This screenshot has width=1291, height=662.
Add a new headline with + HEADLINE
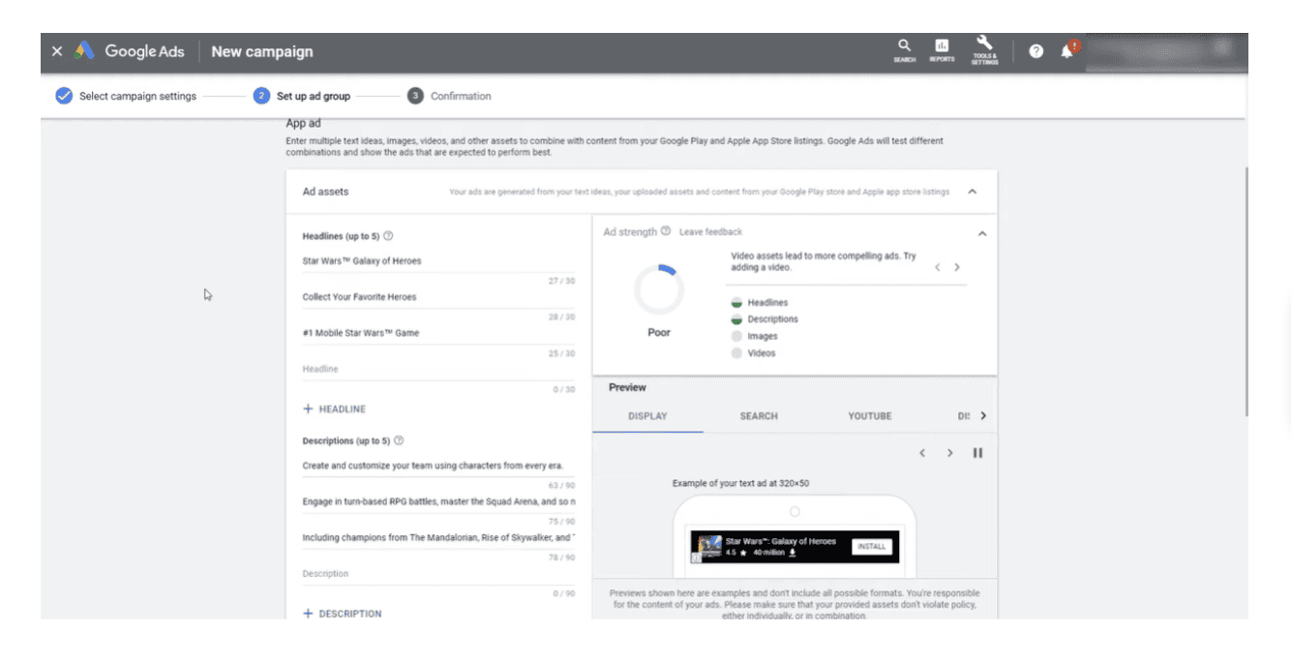click(335, 409)
